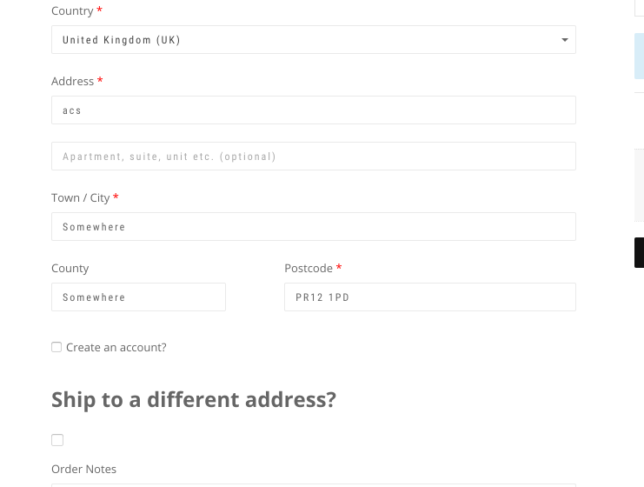The image size is (644, 487).
Task: Click the red asterisk beside Postcode
Action: pos(339,267)
